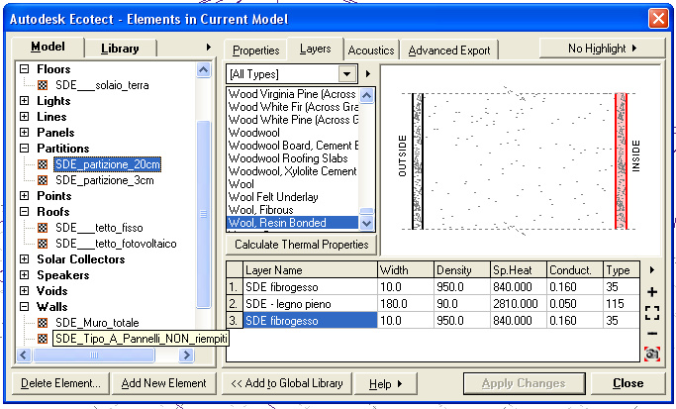Click the material icon beside SDE_partizione_3cm
The height and width of the screenshot is (409, 676).
[x=43, y=180]
